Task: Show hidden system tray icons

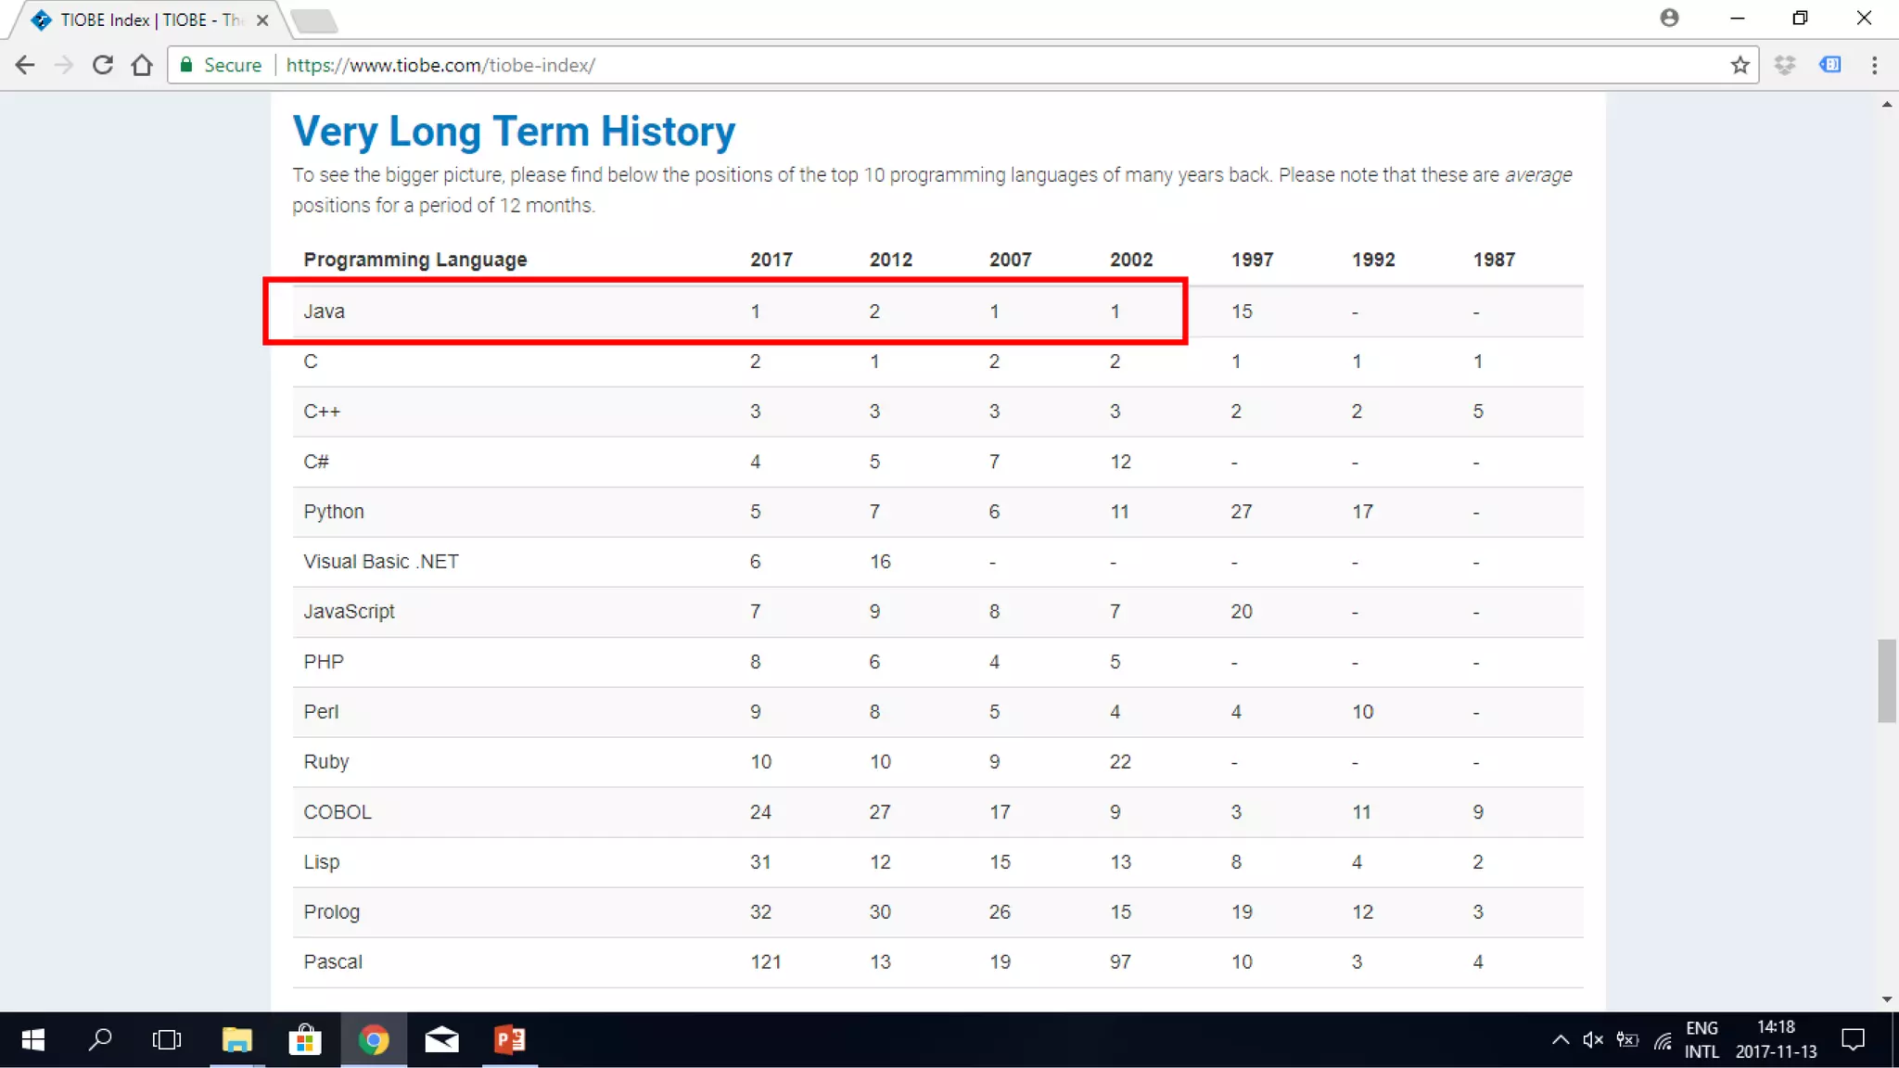Action: pos(1561,1040)
